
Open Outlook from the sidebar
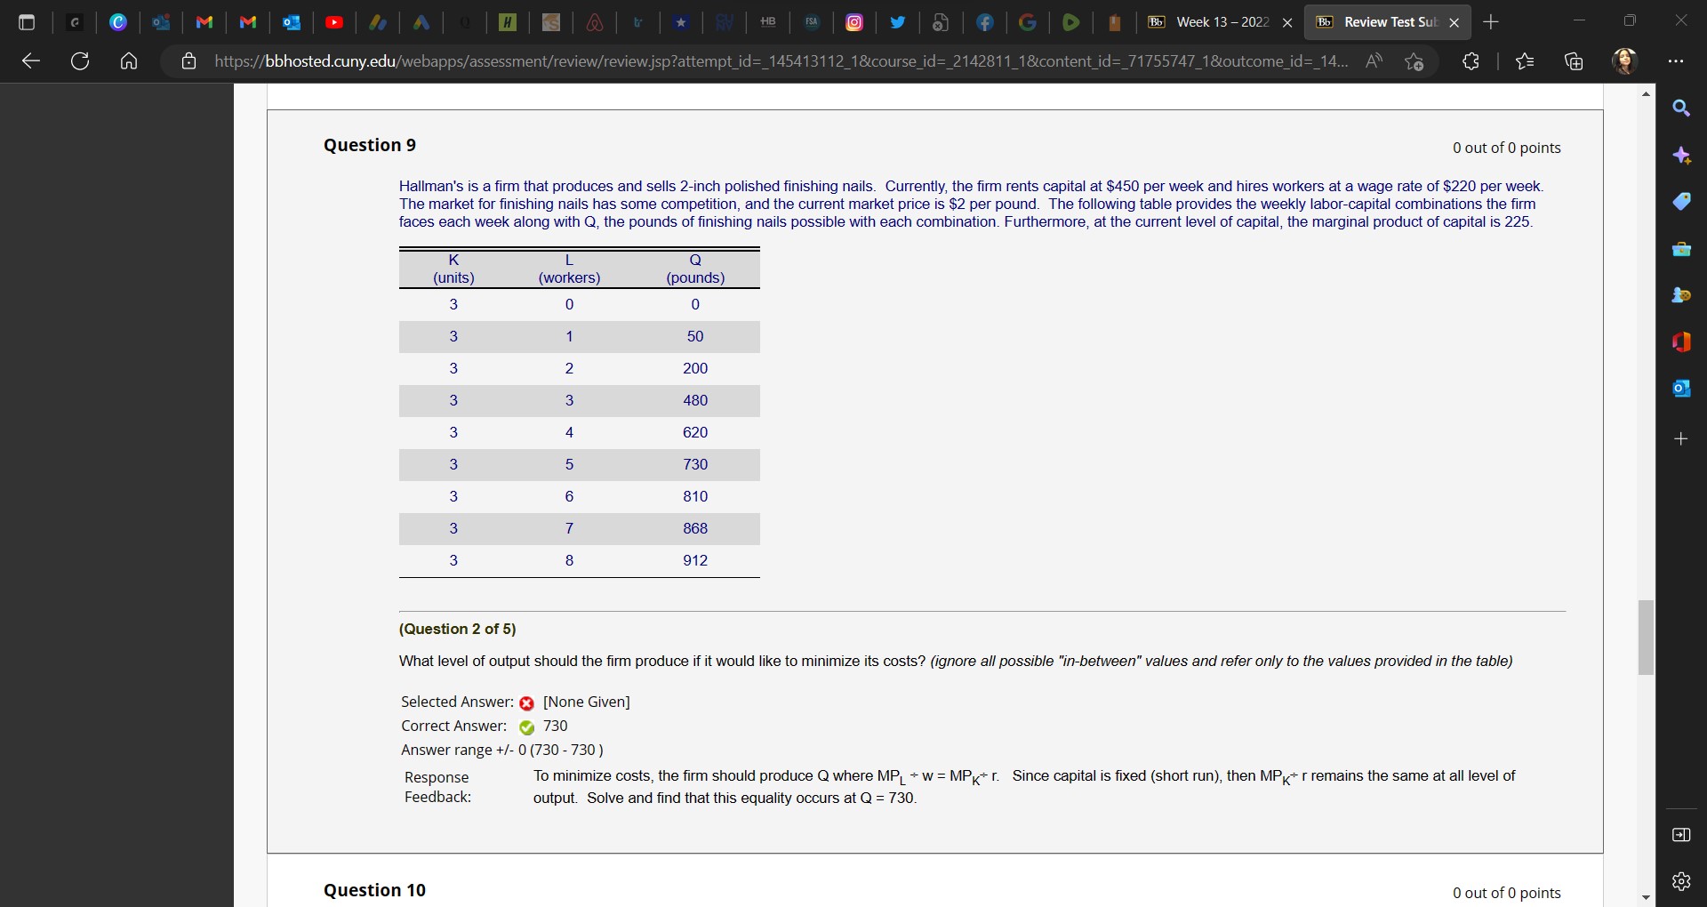(1683, 389)
